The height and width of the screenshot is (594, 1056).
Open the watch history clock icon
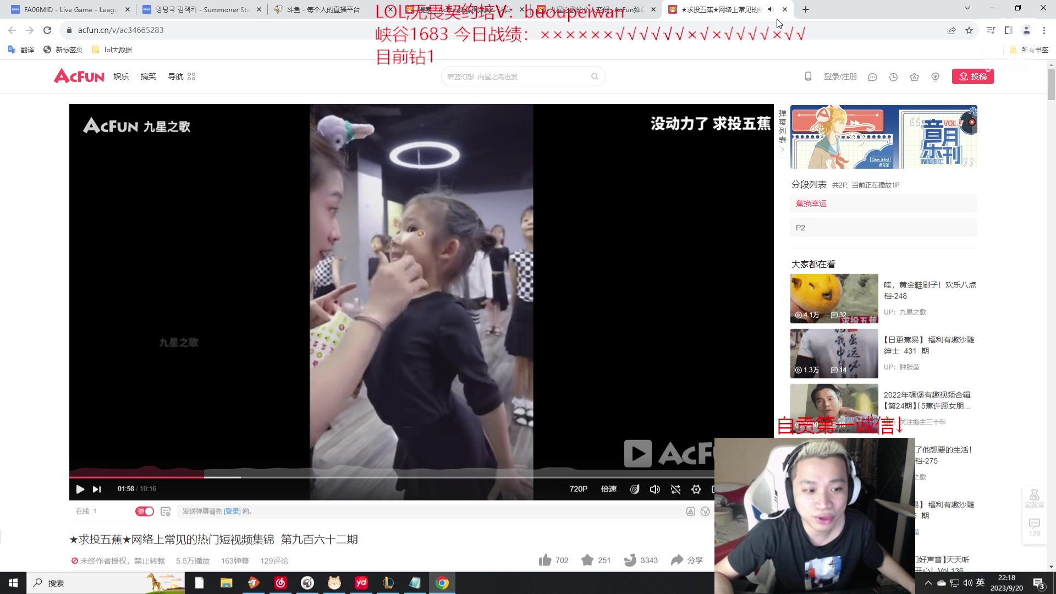click(x=893, y=77)
